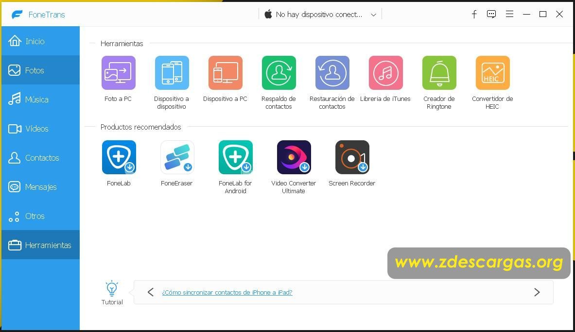
Task: Download the Screen Recorder product
Action: [352, 157]
